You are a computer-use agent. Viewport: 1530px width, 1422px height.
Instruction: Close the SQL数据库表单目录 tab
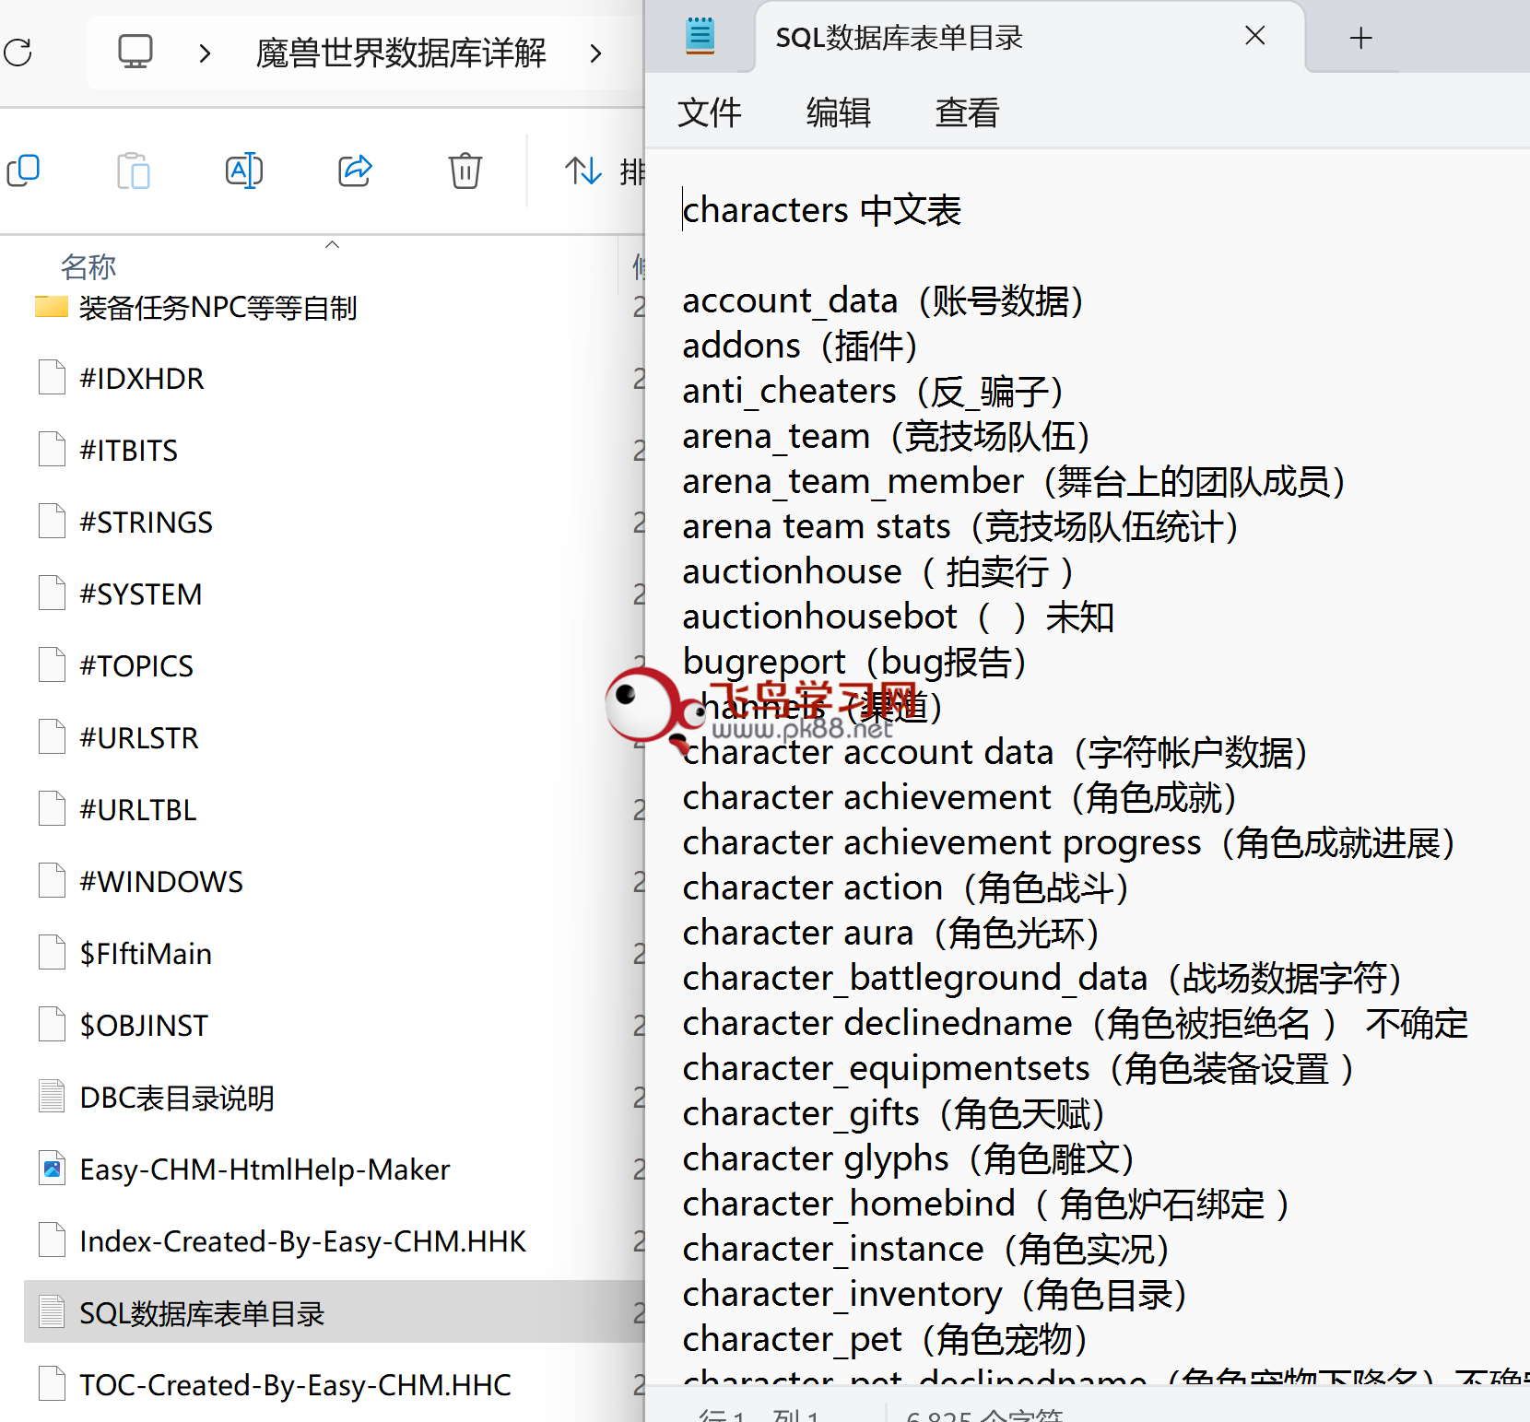click(x=1254, y=36)
